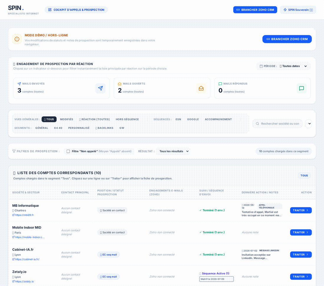Click the Mails Ouverts count of 2

[x=120, y=90]
